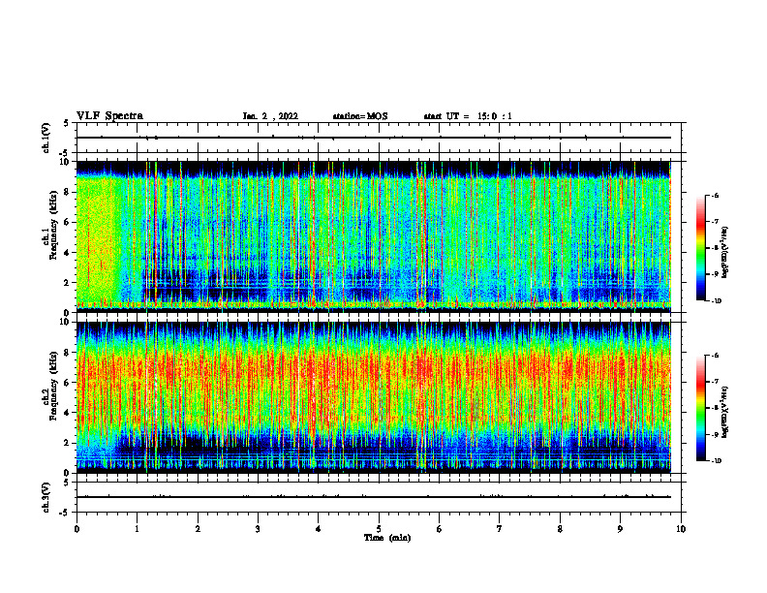Screen dimensions: 767x593
Task: Click the "-10" label on ch.2 color bar
Action: click(716, 461)
